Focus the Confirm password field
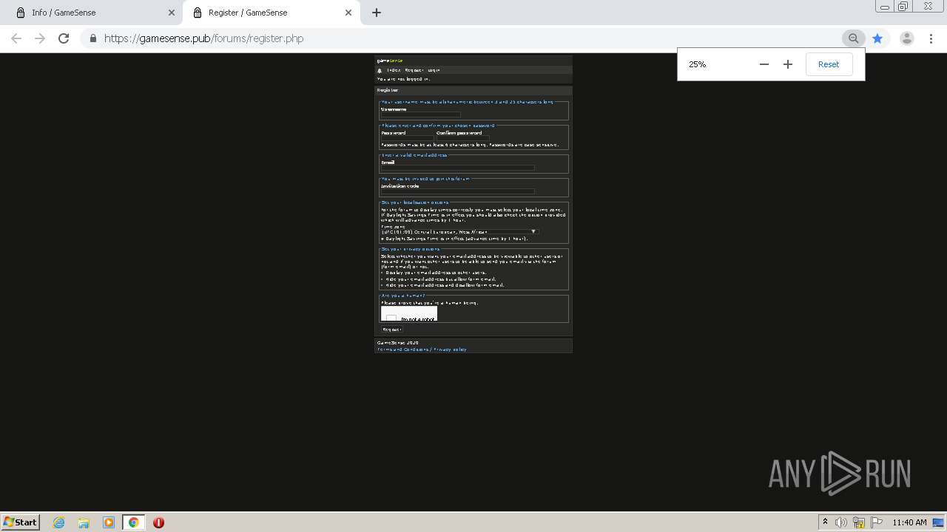This screenshot has height=532, width=947. pyautogui.click(x=463, y=138)
